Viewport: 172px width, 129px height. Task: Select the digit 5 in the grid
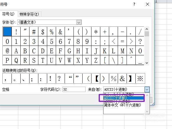52,41
